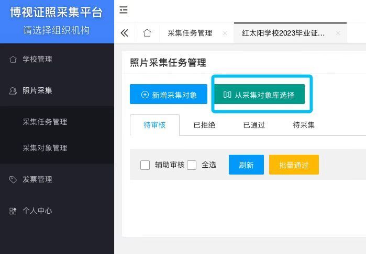Open 采集对象管理 in sidebar
This screenshot has width=366, height=254.
click(45, 148)
